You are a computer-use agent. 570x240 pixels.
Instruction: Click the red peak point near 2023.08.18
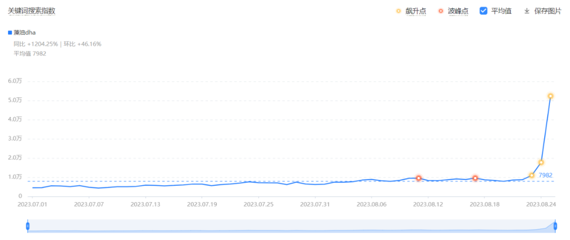pyautogui.click(x=475, y=178)
